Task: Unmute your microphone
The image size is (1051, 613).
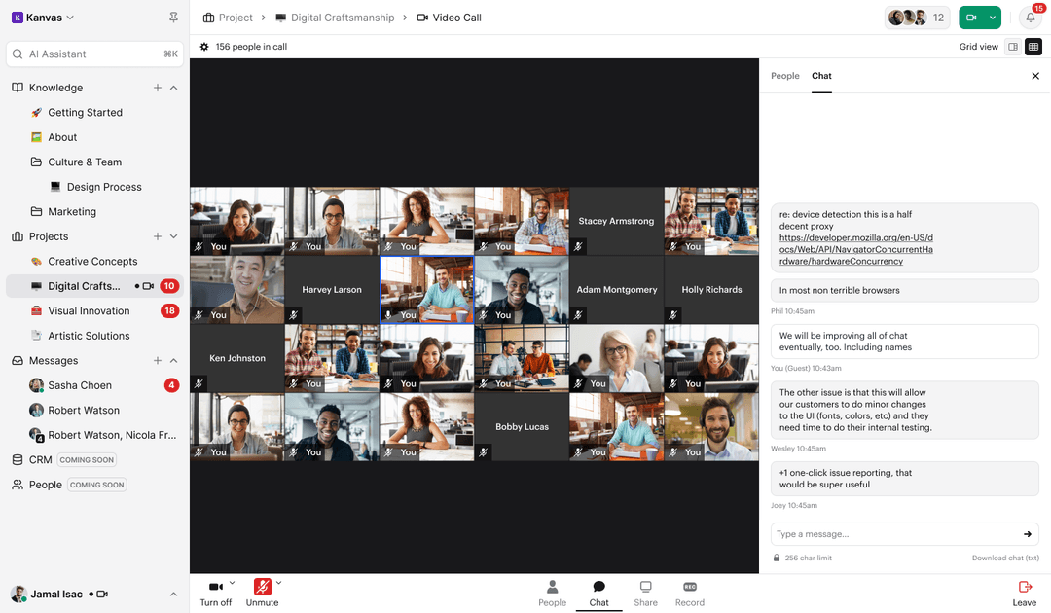Action: click(x=262, y=592)
